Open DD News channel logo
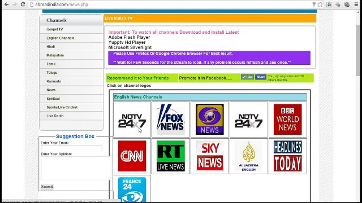 click(x=210, y=120)
